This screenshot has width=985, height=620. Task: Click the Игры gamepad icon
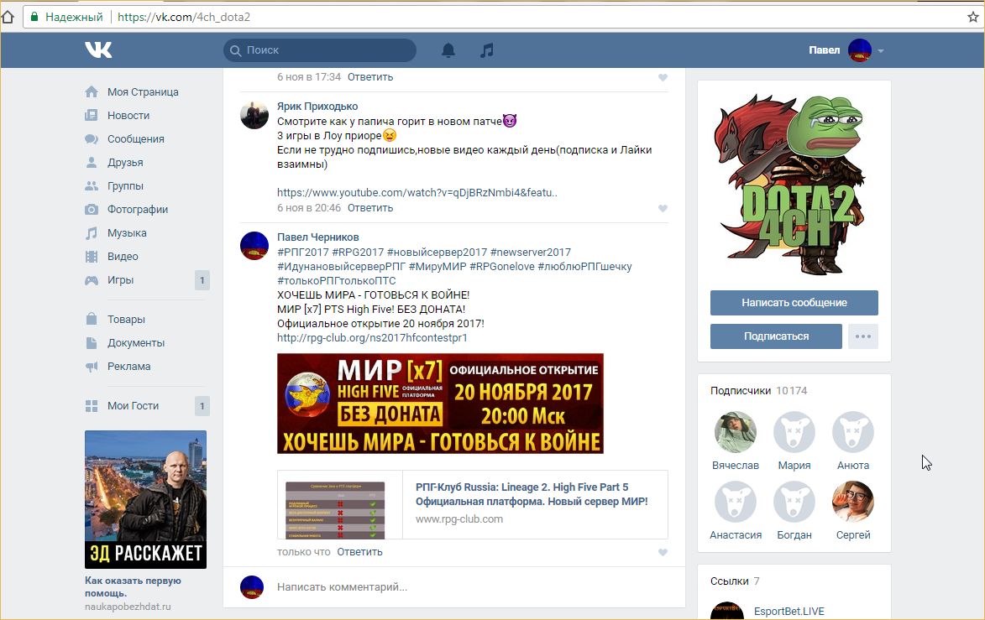pos(92,280)
